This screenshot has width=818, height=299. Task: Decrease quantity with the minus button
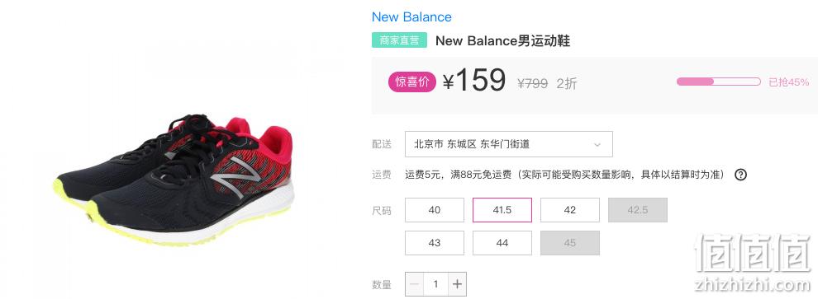point(415,284)
